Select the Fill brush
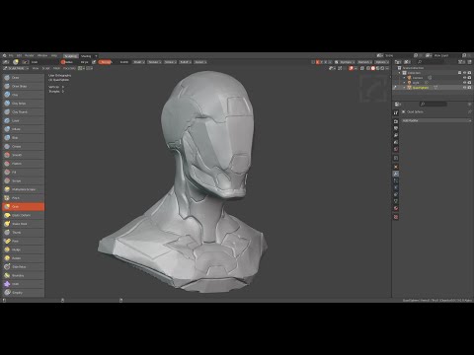Viewport: 474px width, 355px height. [23, 172]
